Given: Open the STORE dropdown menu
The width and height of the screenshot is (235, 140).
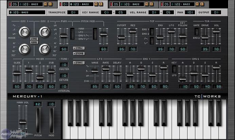Looking at the screenshot, I should click(x=79, y=53).
